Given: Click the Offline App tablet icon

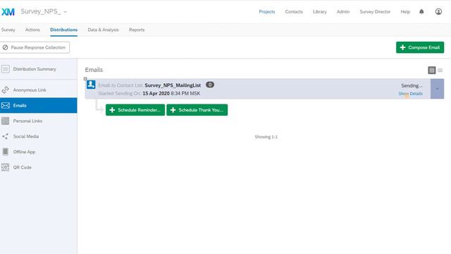Looking at the screenshot, I should tap(5, 152).
